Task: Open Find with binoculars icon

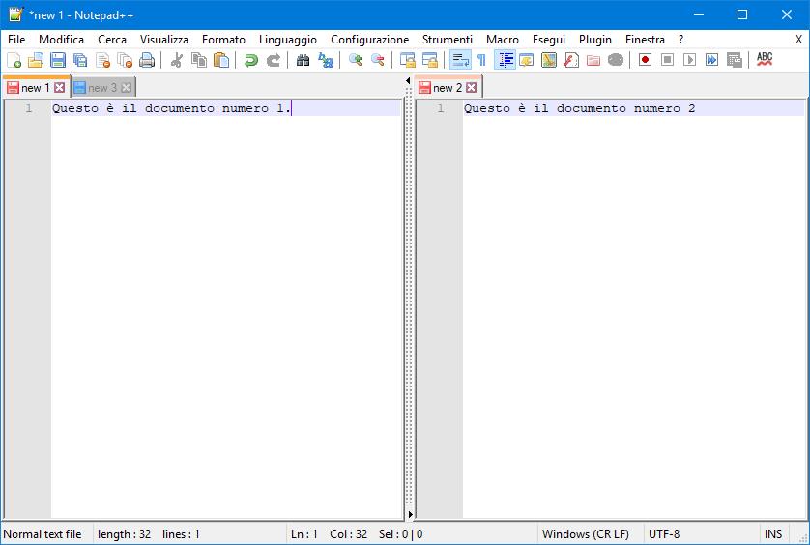Action: [304, 60]
